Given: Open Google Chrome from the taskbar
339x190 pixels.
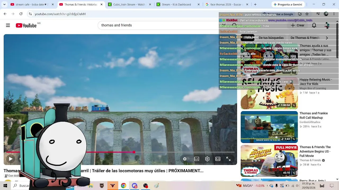Looking at the screenshot, I should [123, 186].
